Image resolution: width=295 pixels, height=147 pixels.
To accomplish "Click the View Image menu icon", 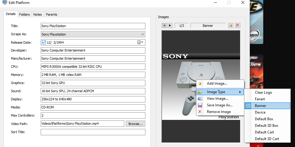I will click(x=200, y=99).
